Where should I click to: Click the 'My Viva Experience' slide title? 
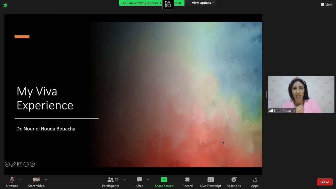[45, 98]
